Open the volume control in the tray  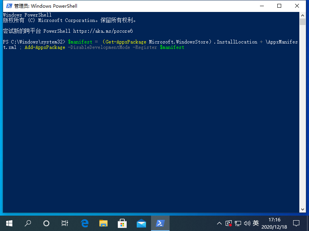[247, 223]
